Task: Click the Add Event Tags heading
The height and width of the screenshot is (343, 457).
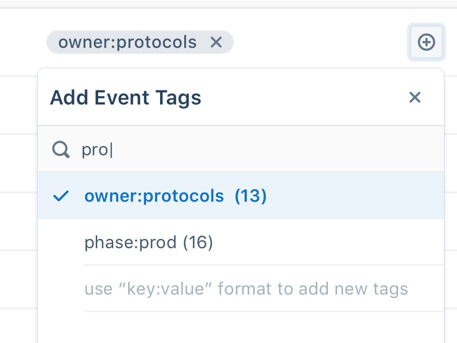Action: click(x=126, y=98)
